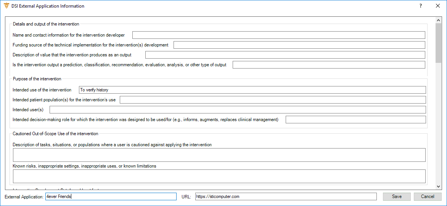Click the Intended use field containing 'To verify history'
The width and height of the screenshot is (447, 206).
point(252,90)
